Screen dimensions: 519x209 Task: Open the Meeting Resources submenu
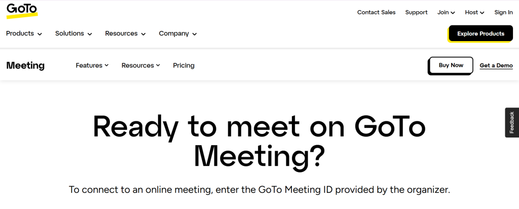click(140, 65)
